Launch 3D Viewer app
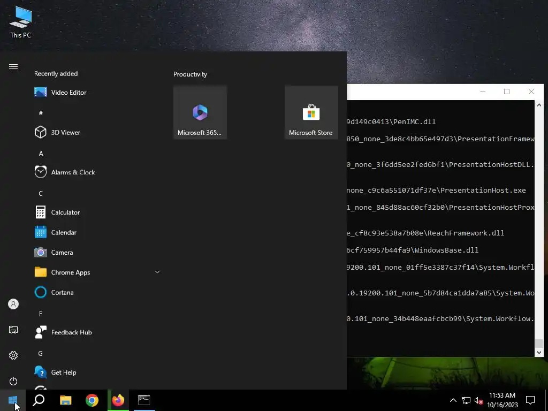 pos(96,133)
